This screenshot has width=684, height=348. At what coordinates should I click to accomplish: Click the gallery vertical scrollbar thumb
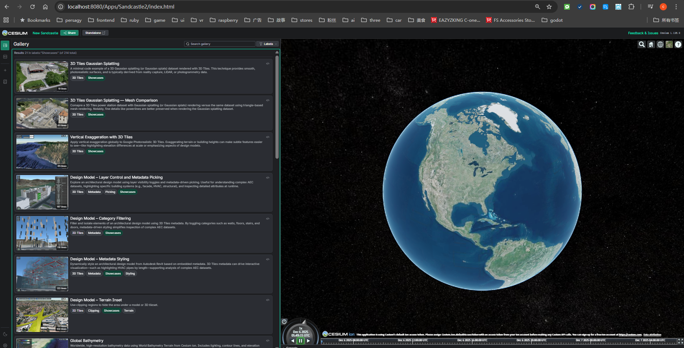(x=277, y=107)
